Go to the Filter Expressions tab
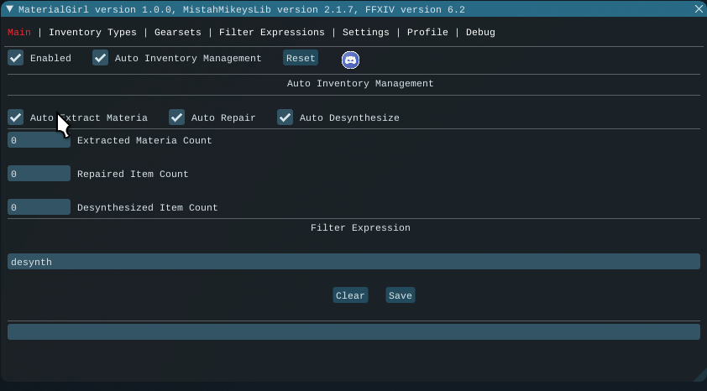Screen dimensions: 707x391 point(271,33)
